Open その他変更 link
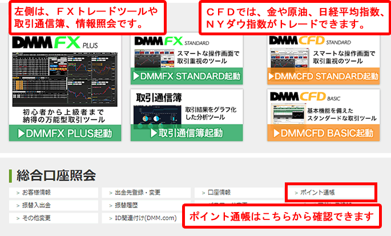 [54, 218]
